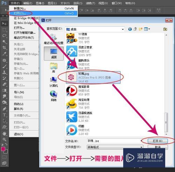Expand the file type (所有格式) dropdown

[x=141, y=147]
